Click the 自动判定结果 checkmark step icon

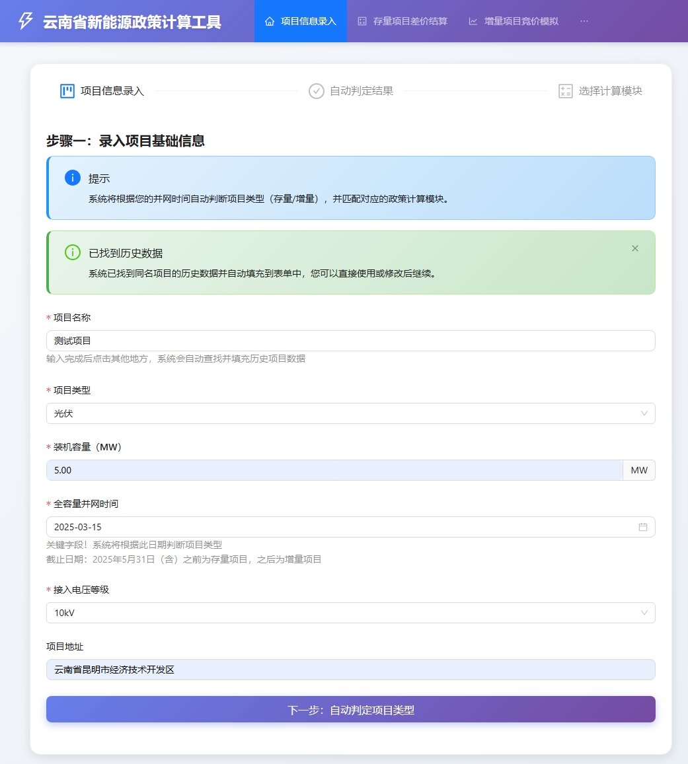(317, 91)
